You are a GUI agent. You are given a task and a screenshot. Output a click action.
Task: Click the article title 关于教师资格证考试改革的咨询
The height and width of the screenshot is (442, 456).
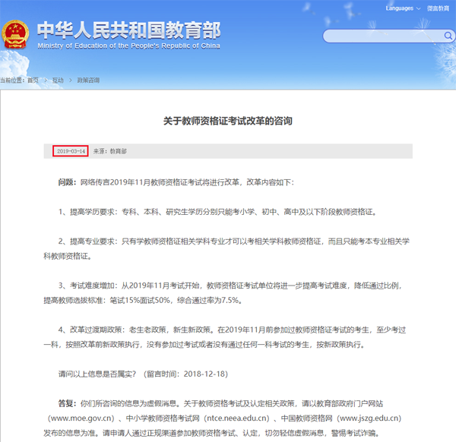click(x=228, y=121)
